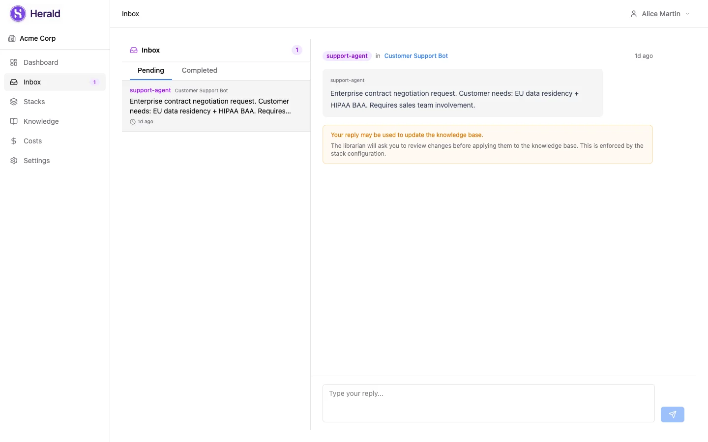Click the support-agent tag in message header
The image size is (708, 442).
[x=347, y=56]
